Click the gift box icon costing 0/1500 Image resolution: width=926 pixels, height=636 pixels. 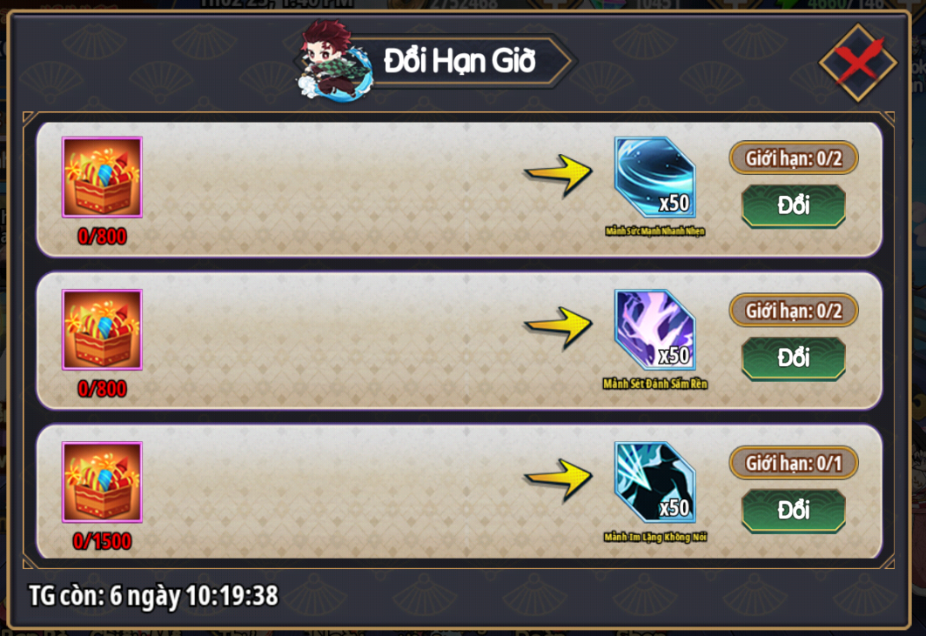click(102, 483)
